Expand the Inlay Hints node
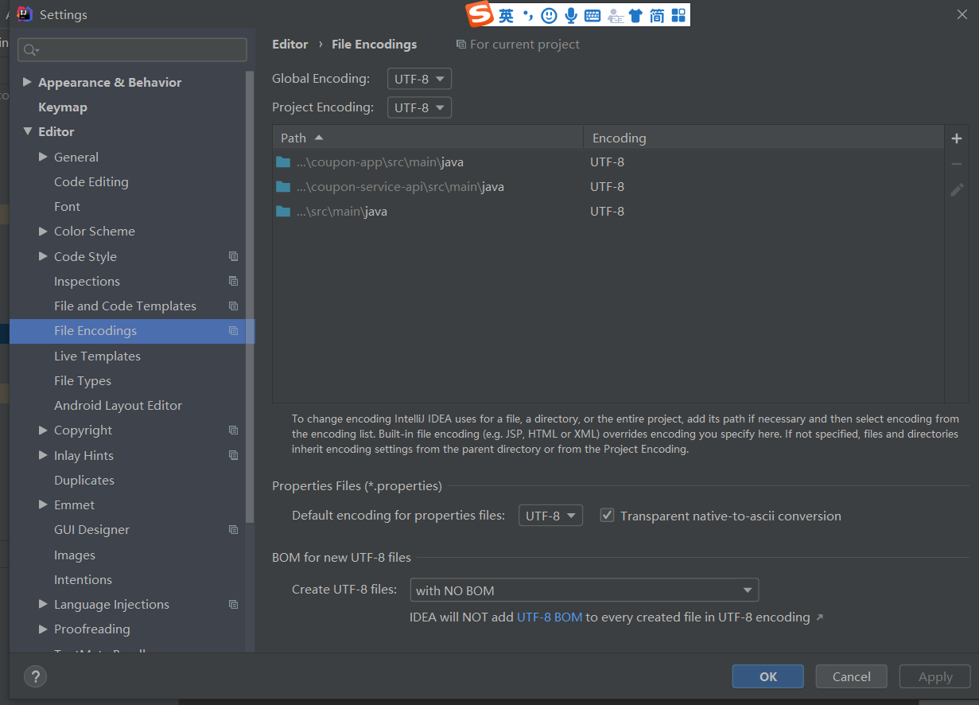 pos(43,455)
